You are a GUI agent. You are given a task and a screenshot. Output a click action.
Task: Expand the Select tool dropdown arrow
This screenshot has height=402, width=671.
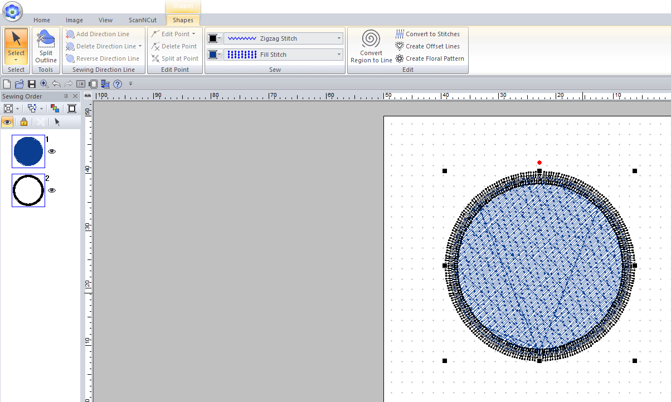coord(16,60)
